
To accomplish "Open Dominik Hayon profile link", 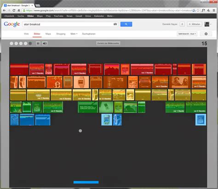I will tap(170, 24).
